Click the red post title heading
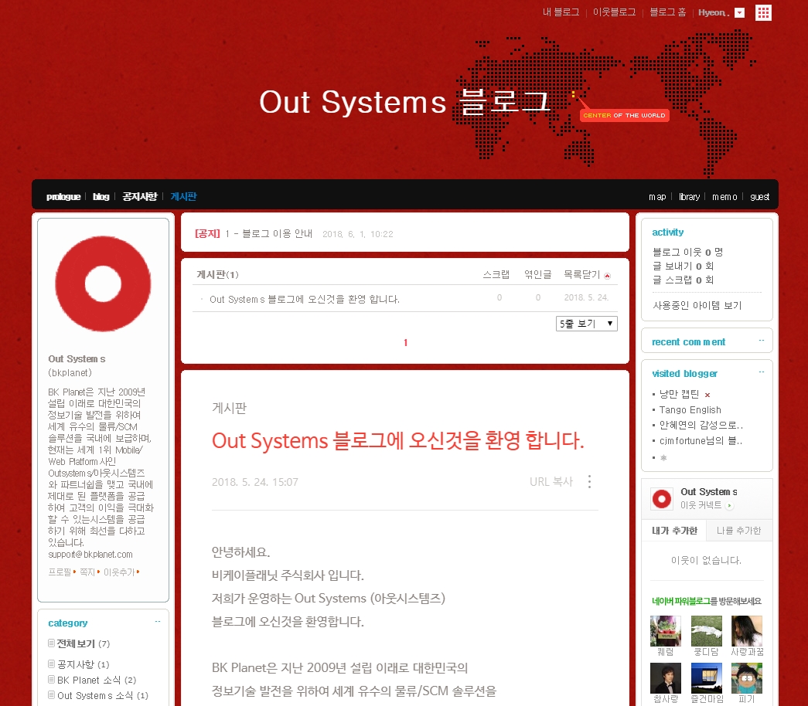 pos(398,441)
